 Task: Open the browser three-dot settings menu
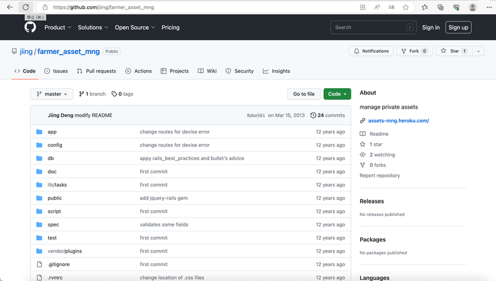click(x=489, y=7)
